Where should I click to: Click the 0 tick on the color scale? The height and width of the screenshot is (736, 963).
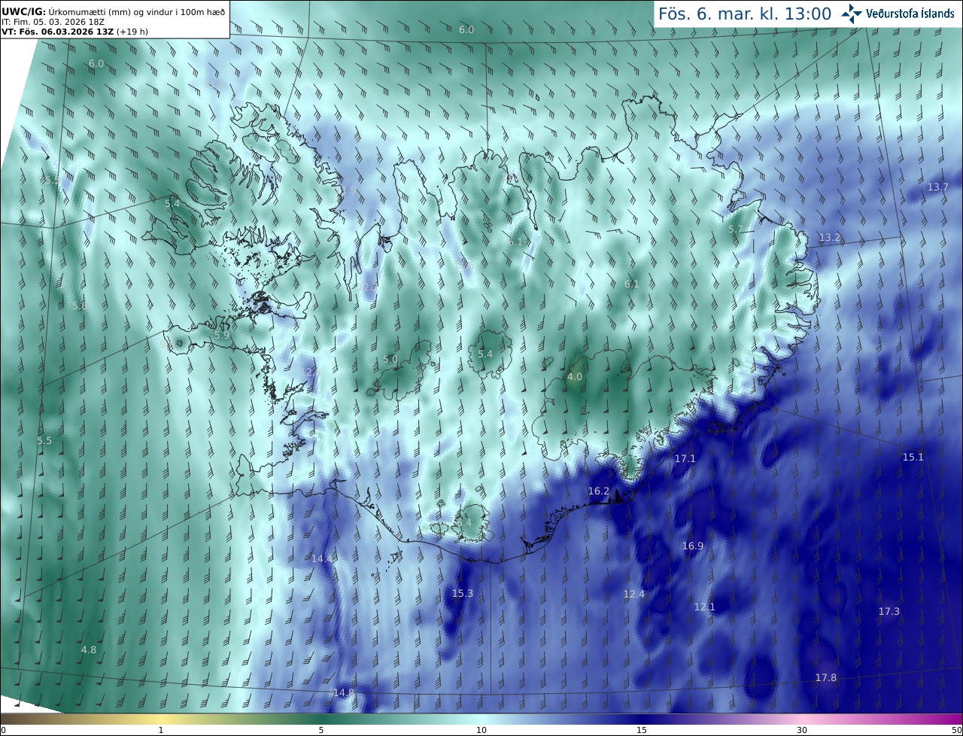pyautogui.click(x=3, y=730)
